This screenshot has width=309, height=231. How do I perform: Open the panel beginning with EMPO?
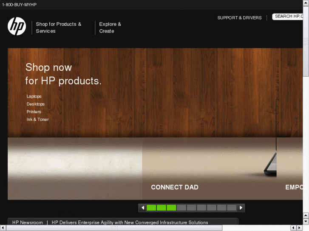tap(294, 187)
